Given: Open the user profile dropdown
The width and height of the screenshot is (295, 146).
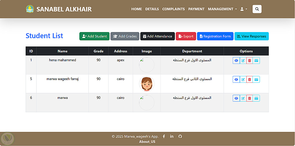Looking at the screenshot, I should coord(244,9).
